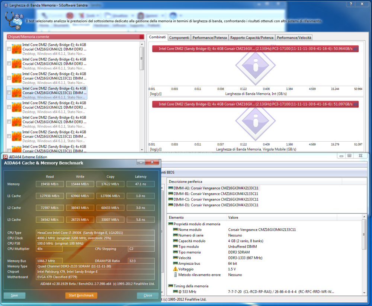The image size is (372, 306).
Task: Click the Metodo rilevamento errore icon
Action: (175, 275)
